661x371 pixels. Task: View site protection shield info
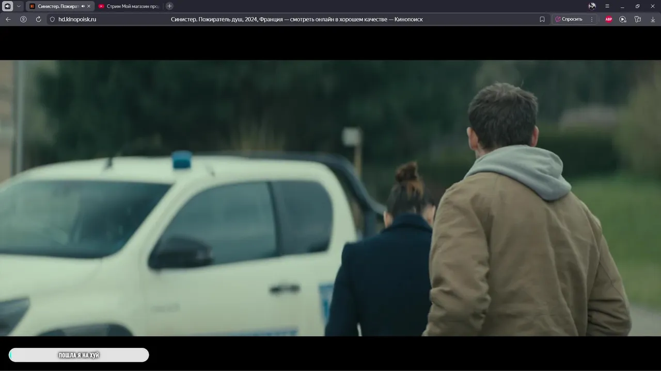pos(52,19)
